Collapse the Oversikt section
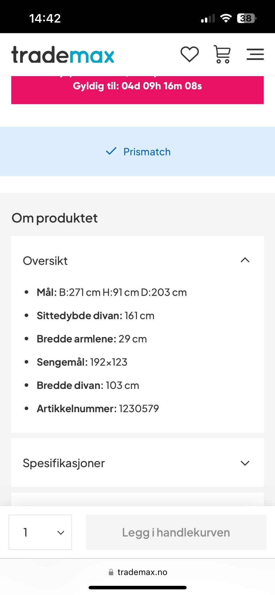275x595 pixels. coord(245,260)
